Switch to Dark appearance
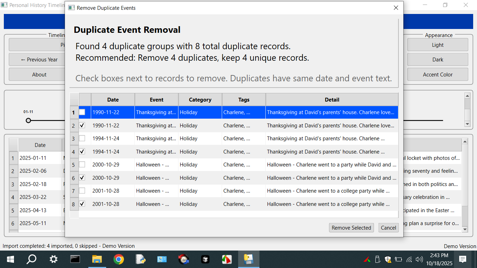This screenshot has width=477, height=268. pyautogui.click(x=438, y=60)
